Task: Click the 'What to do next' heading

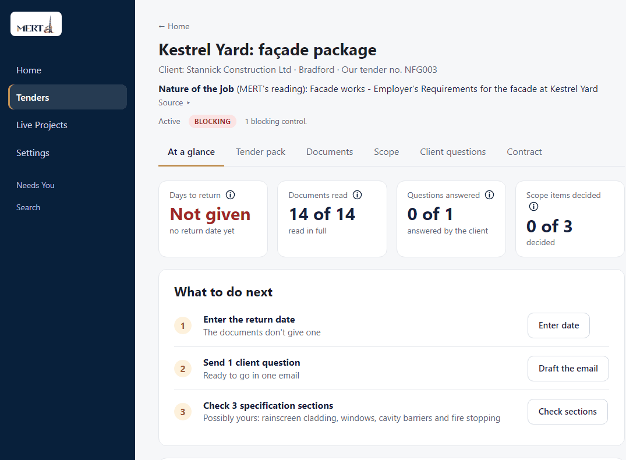Action: tap(223, 292)
